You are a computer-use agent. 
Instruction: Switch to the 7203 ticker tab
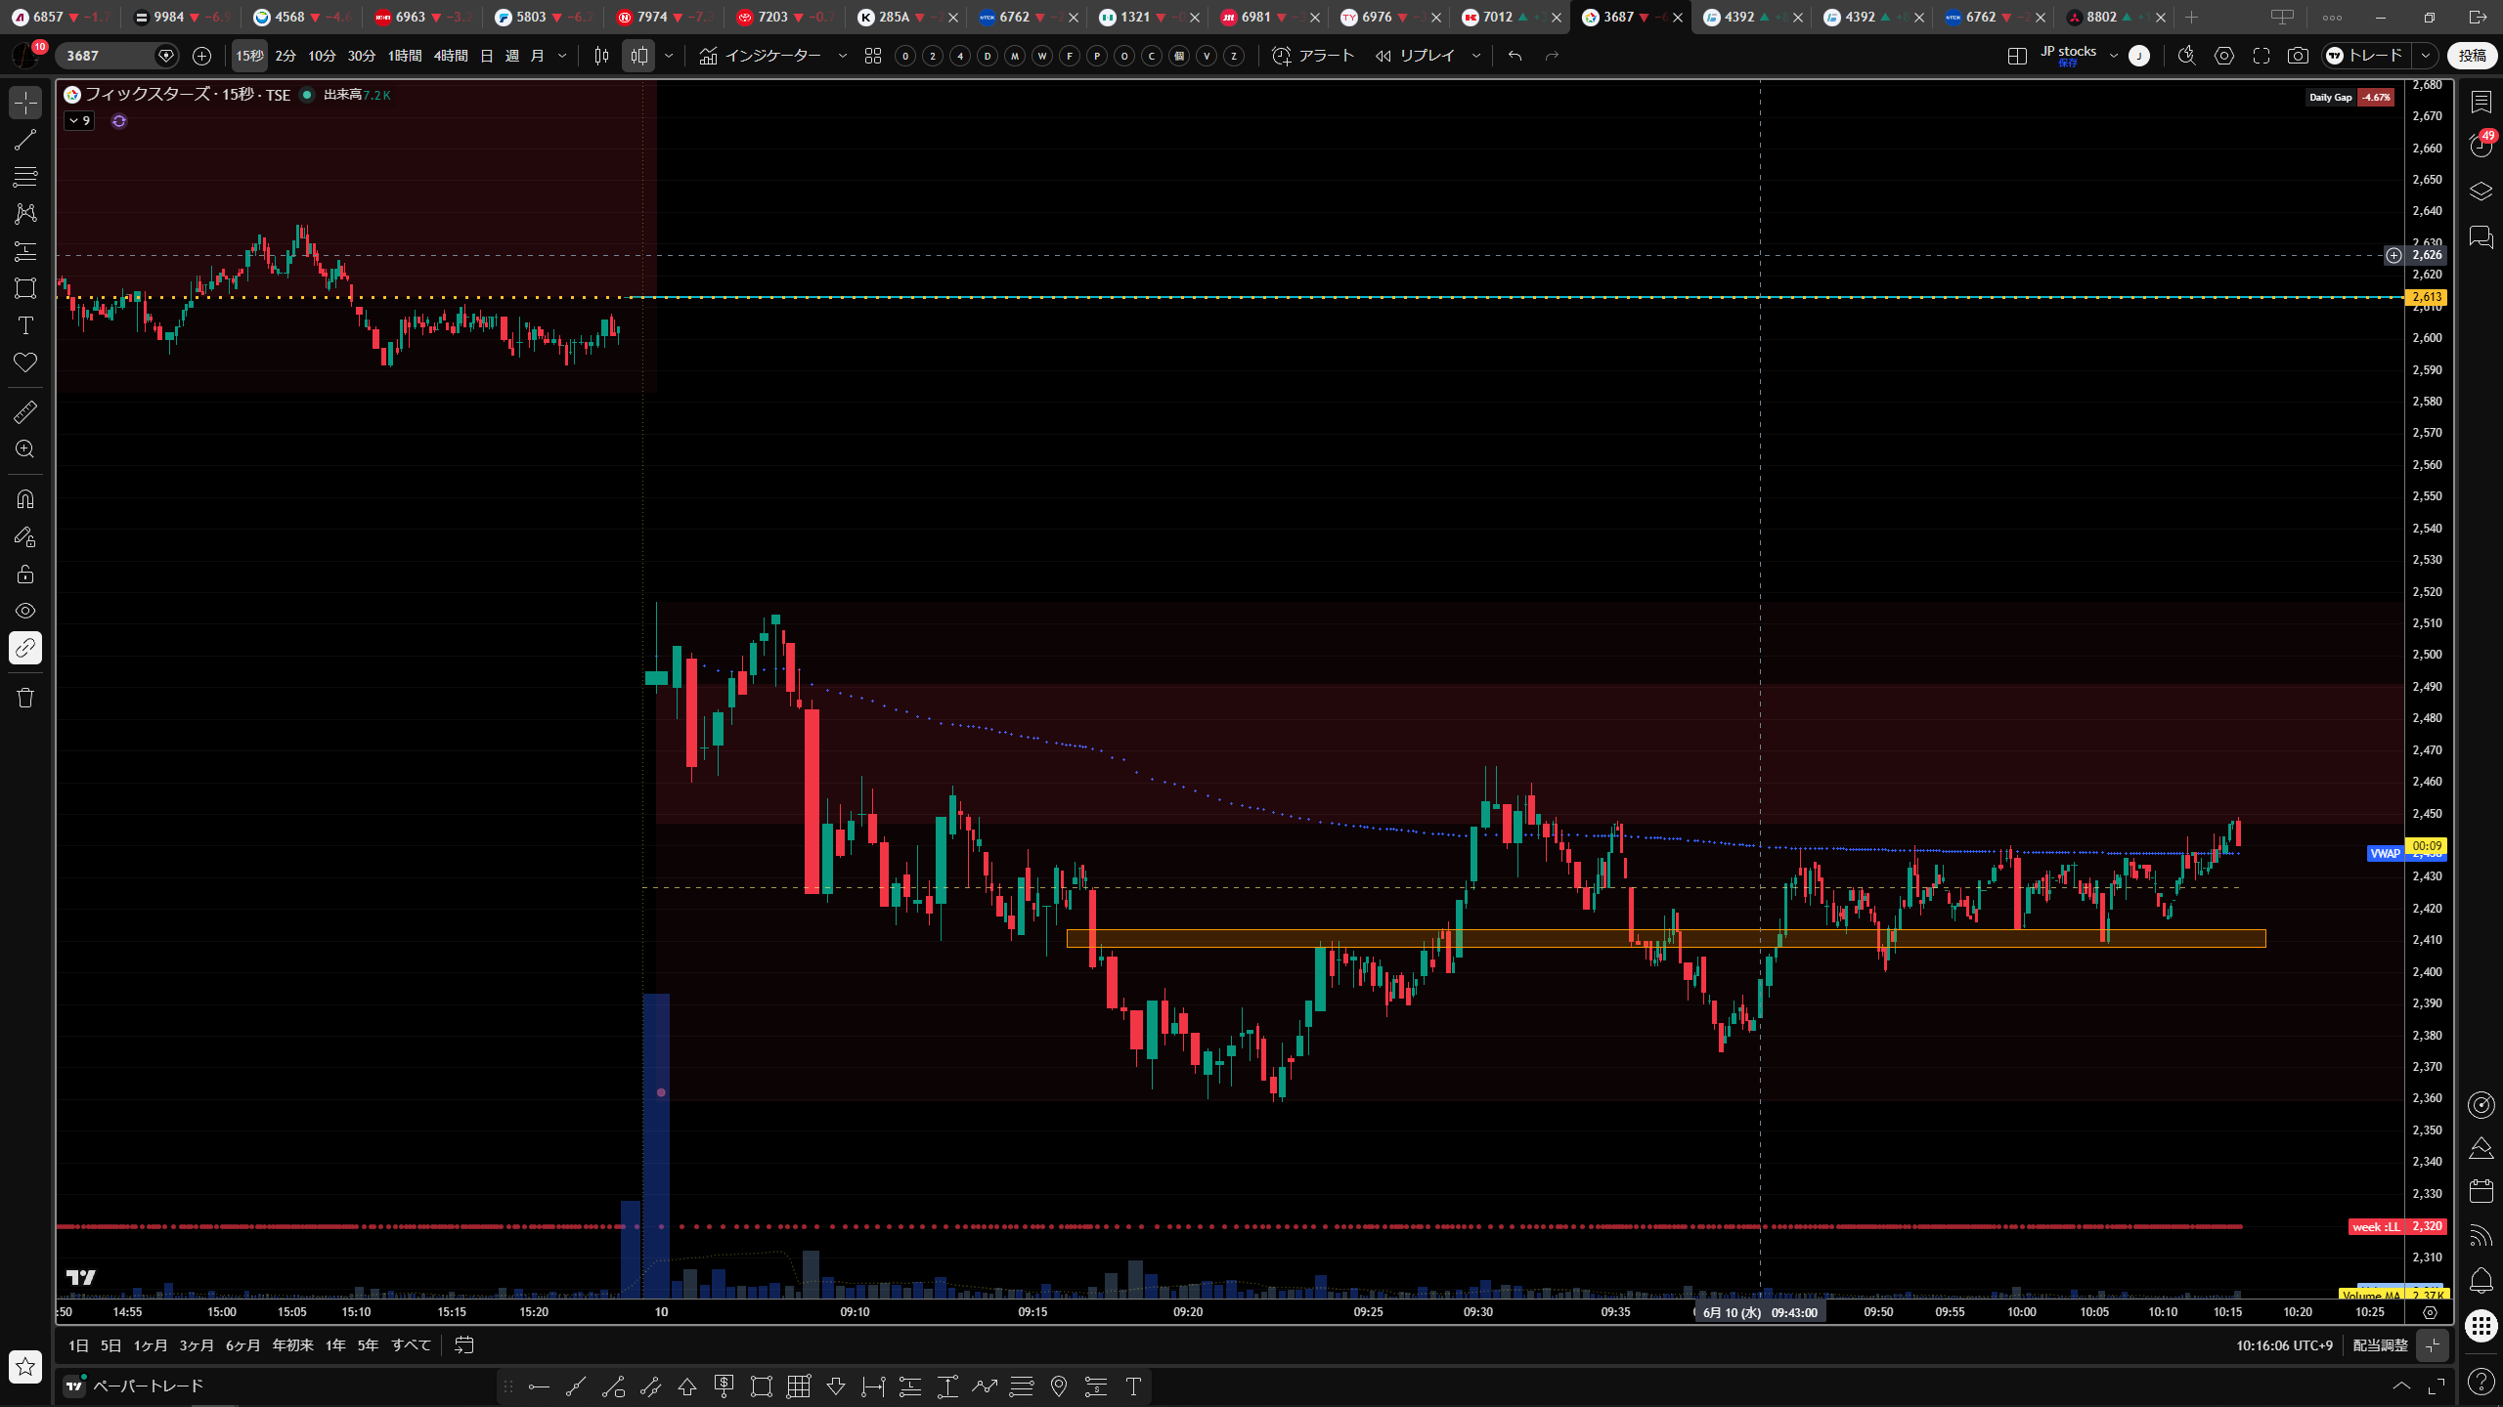coord(772,17)
